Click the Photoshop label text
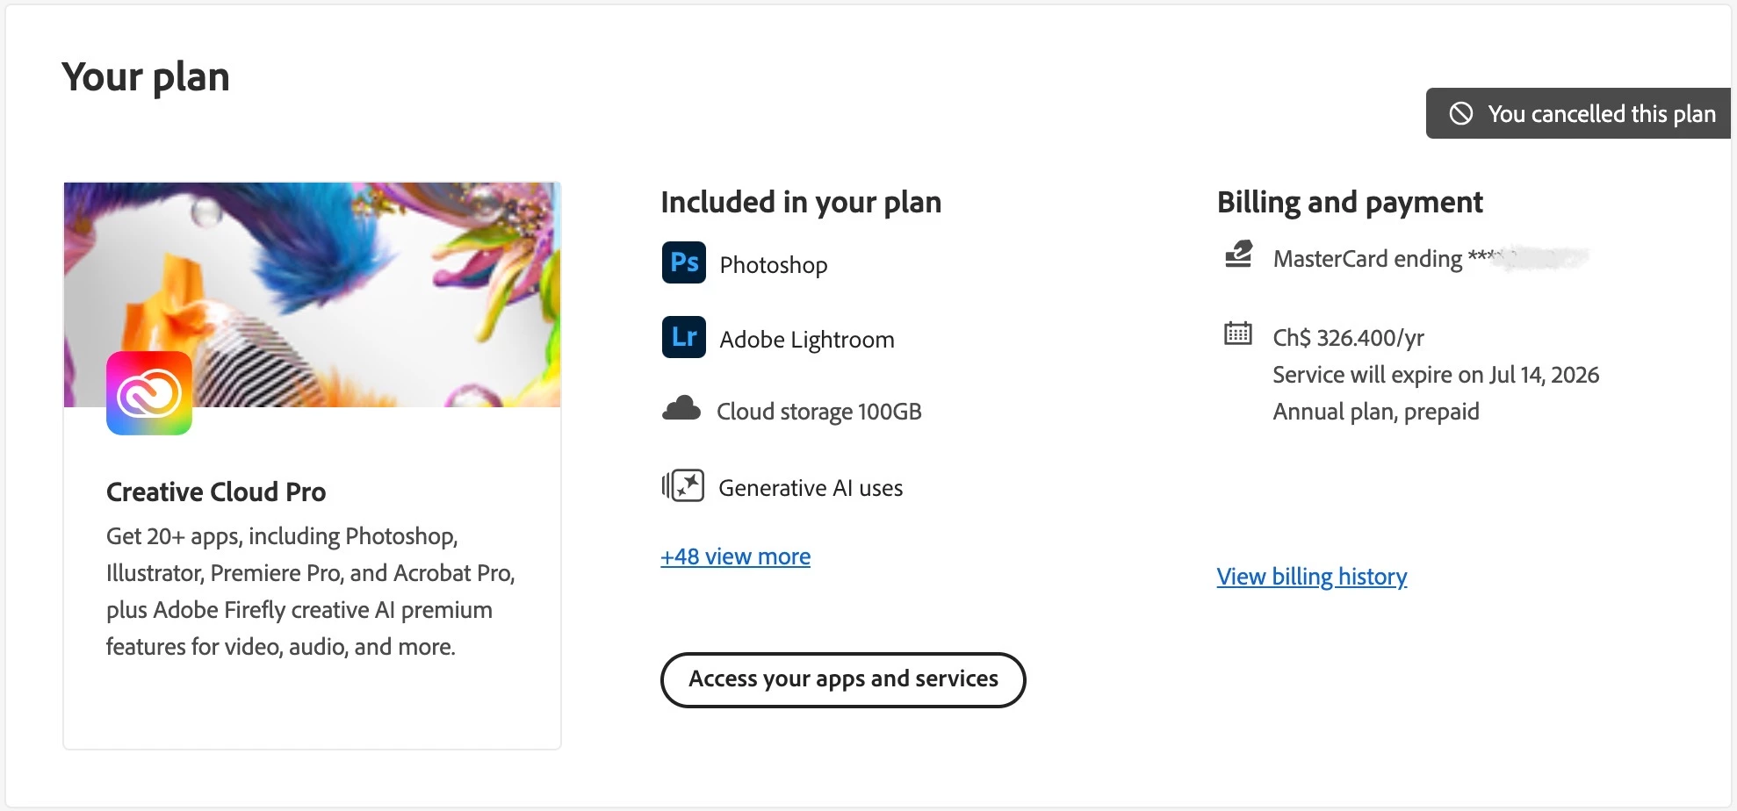The height and width of the screenshot is (811, 1737). 773,265
